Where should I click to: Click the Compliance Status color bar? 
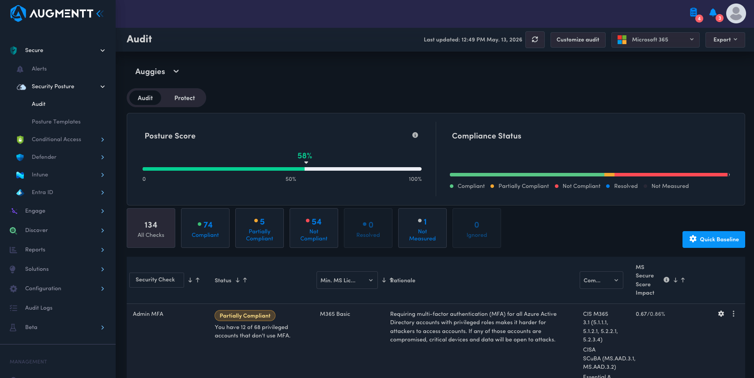tap(590, 175)
